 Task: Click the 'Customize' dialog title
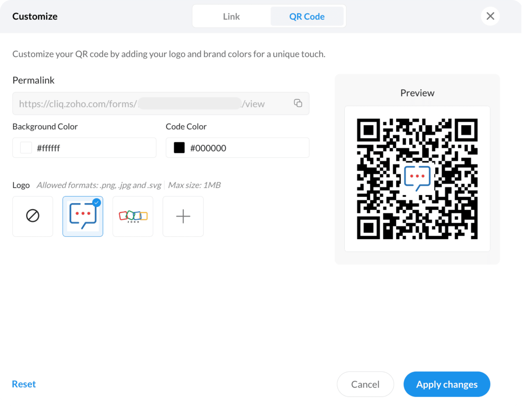(x=35, y=16)
